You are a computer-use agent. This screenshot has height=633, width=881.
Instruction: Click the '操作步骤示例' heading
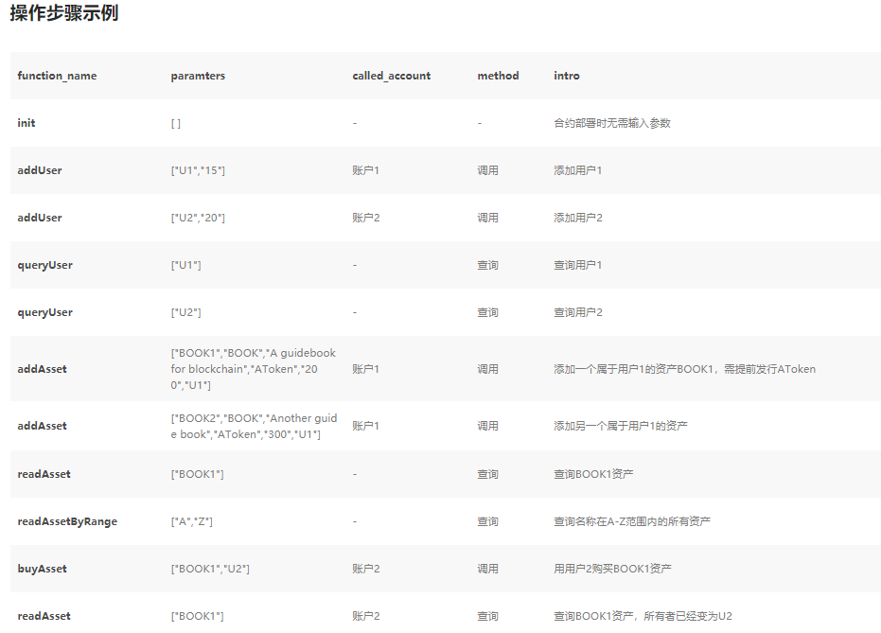[x=64, y=13]
